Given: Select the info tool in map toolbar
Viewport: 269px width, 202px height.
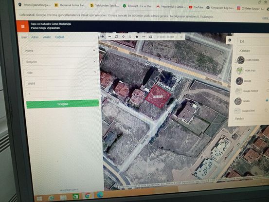Looking at the screenshot, I should coord(130,37).
